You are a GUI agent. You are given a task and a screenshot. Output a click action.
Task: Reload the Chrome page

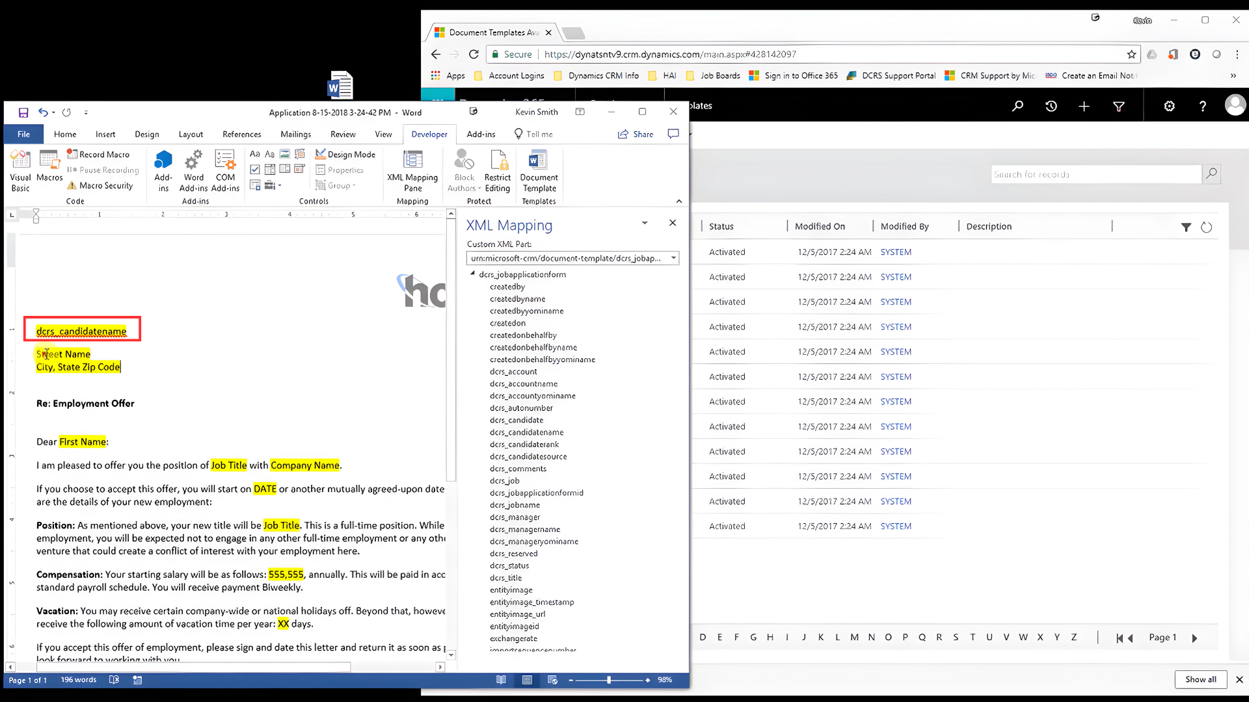pos(474,55)
